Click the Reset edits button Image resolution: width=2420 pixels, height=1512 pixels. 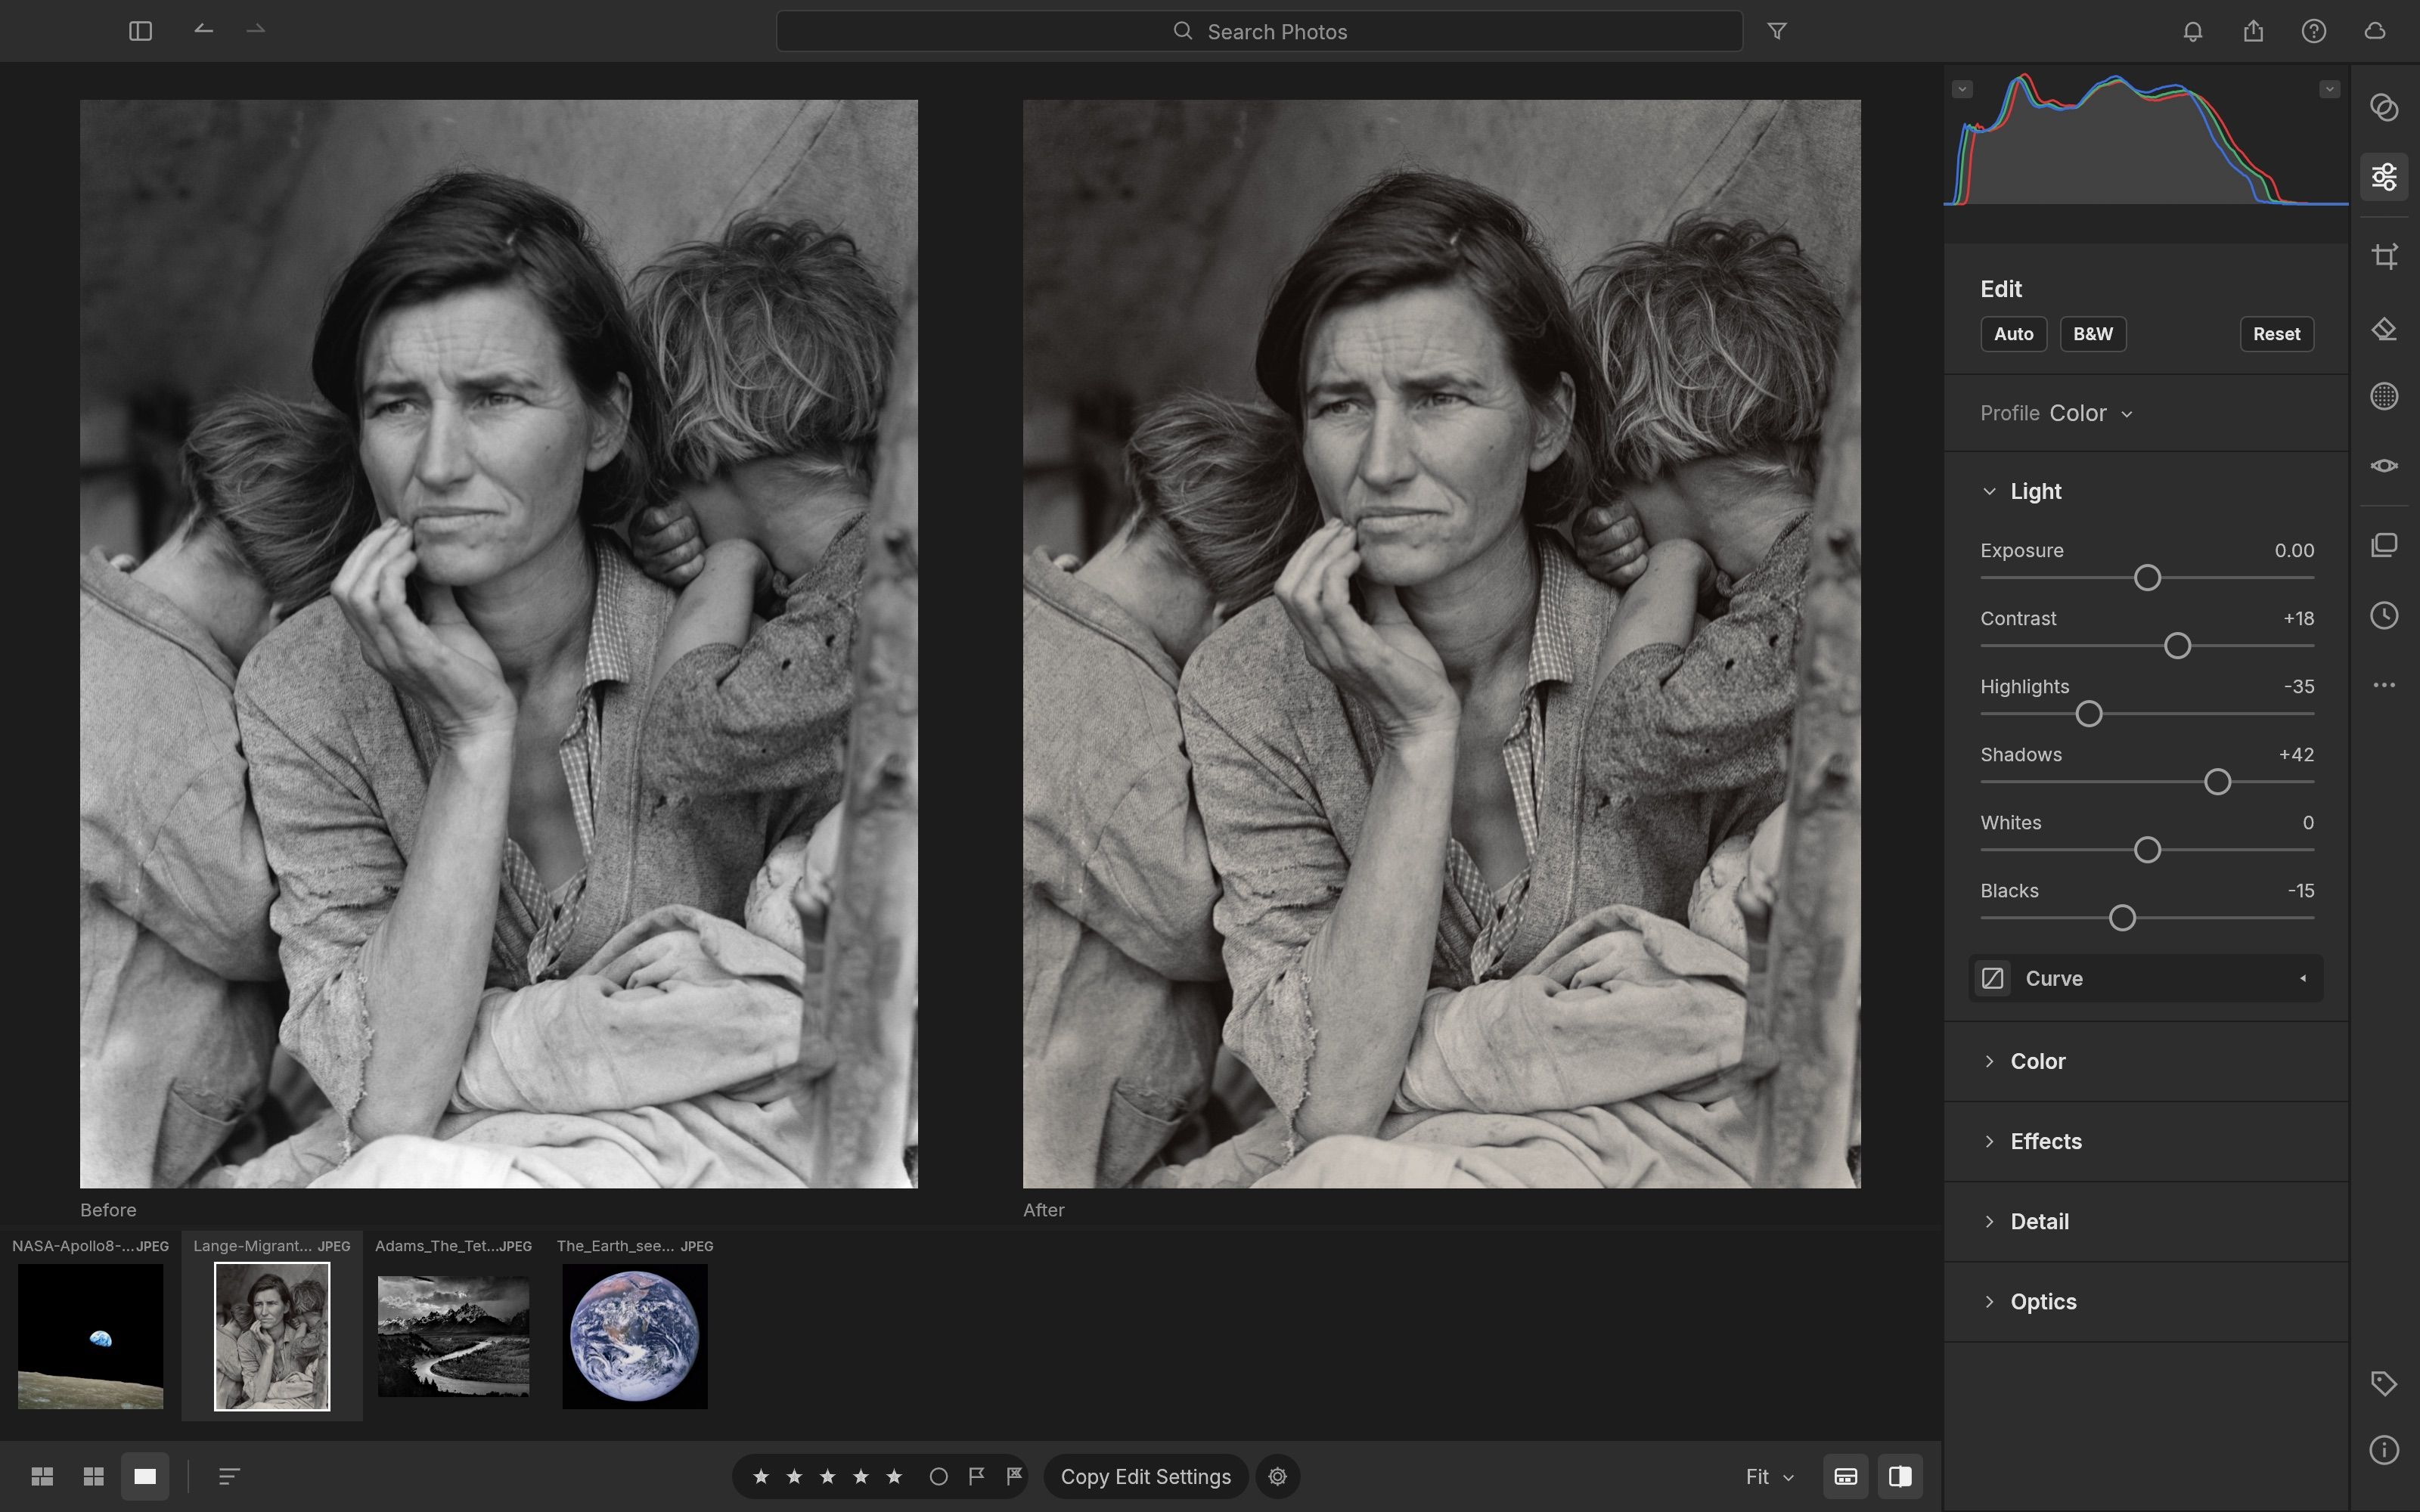[2276, 334]
